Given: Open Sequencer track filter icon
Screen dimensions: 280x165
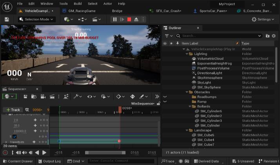Looking at the screenshot, I should pyautogui.click(x=27, y=110).
